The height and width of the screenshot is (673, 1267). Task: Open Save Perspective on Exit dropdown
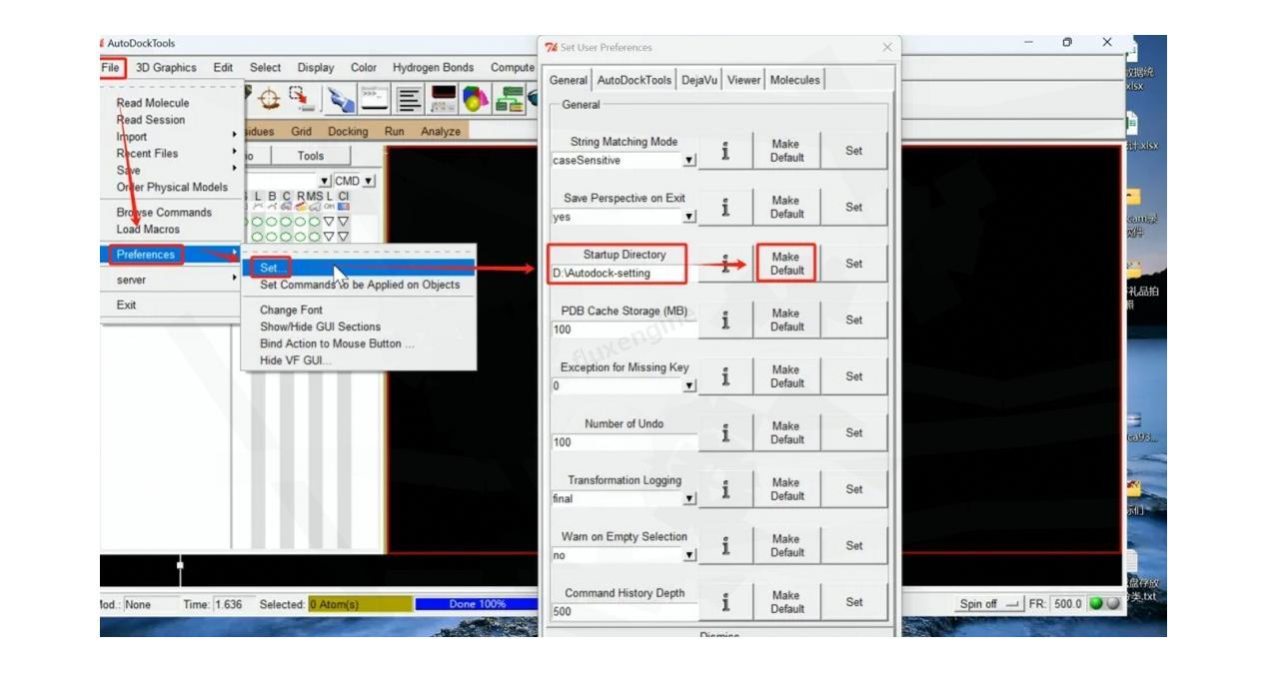(x=689, y=217)
